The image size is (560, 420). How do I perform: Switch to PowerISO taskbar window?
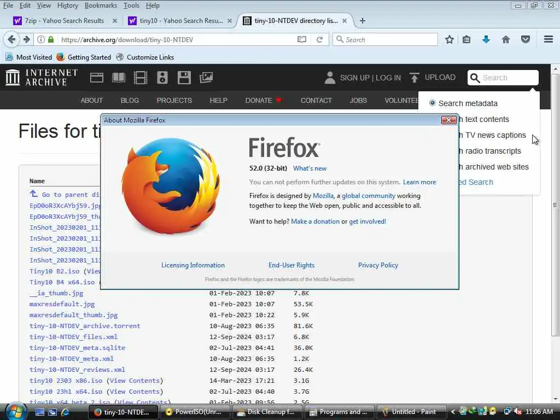195,412
